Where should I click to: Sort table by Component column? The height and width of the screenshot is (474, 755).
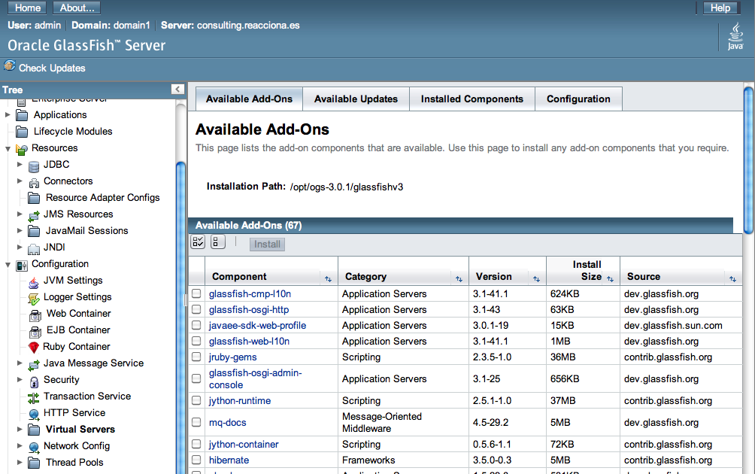click(328, 279)
